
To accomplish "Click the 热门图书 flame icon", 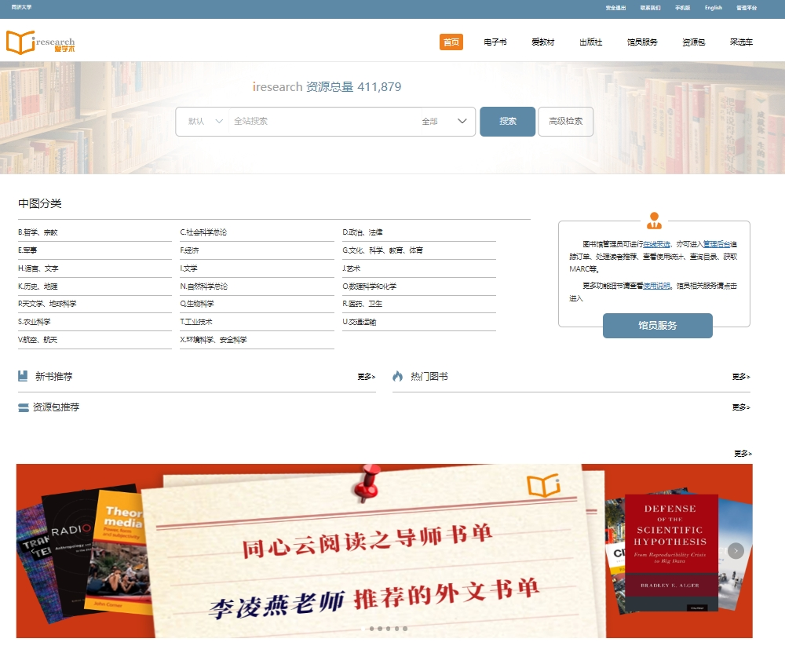I will tap(397, 376).
